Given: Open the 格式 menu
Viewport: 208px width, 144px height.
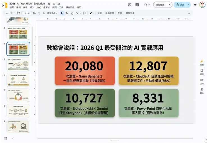Looking at the screenshot, I should pyautogui.click(x=39, y=7).
